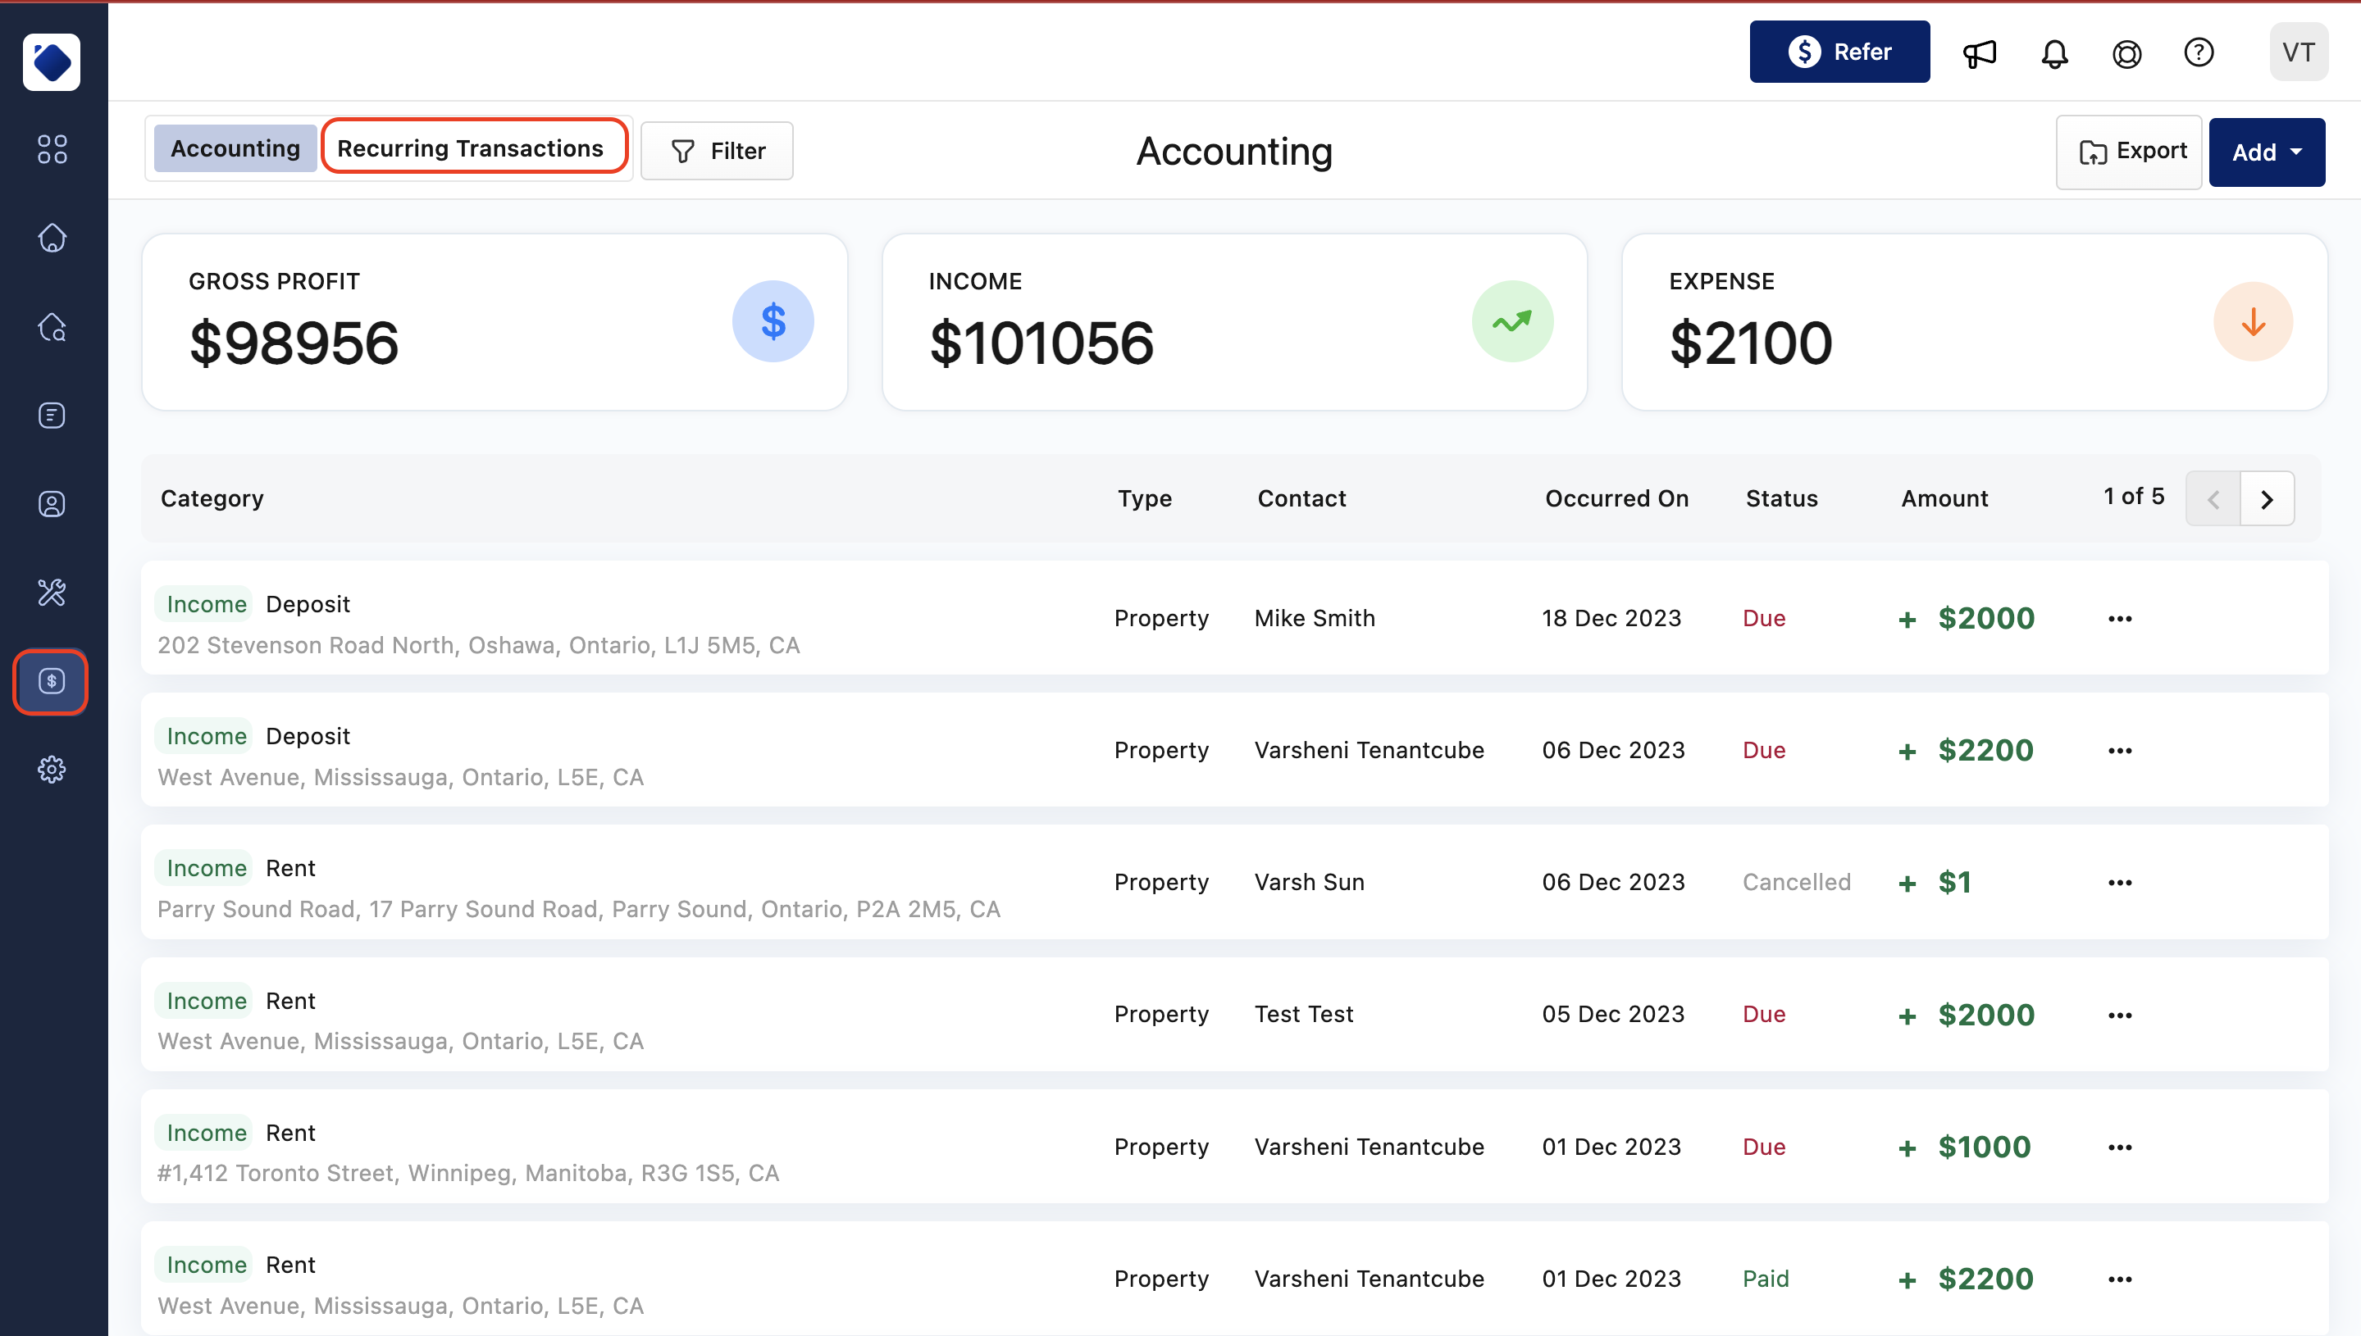The width and height of the screenshot is (2361, 1336).
Task: Click the Refer button
Action: tap(1839, 52)
